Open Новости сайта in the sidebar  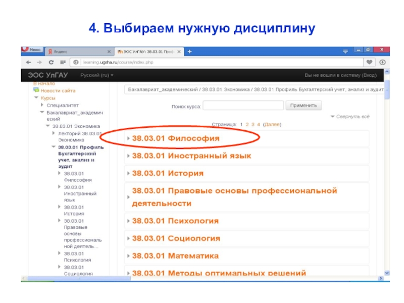58,90
